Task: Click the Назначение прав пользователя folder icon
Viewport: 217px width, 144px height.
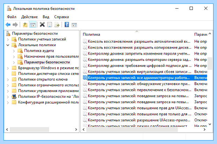Action: tap(20, 57)
